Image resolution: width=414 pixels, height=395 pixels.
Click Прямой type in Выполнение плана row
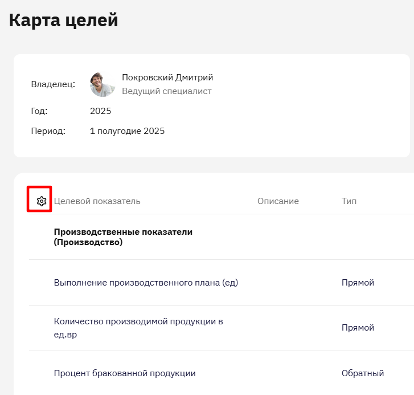[x=358, y=283]
